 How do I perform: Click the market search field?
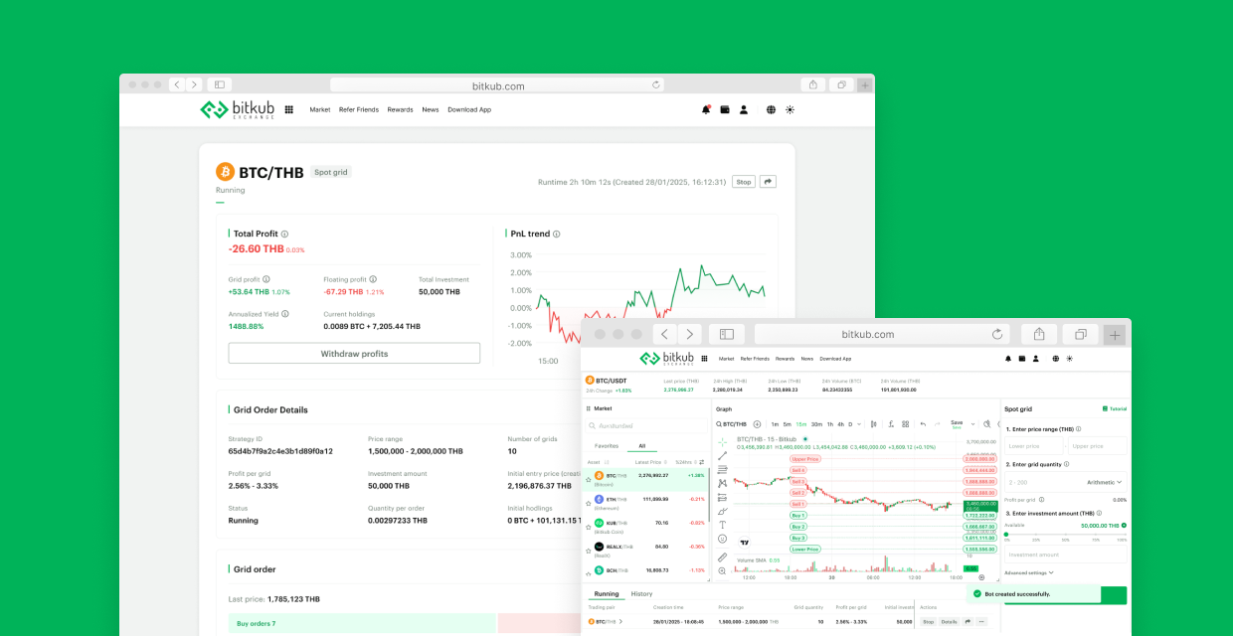tap(644, 425)
